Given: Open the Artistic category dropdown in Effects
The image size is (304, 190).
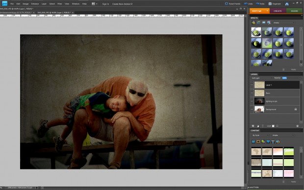Looking at the screenshot, I should coord(284,23).
